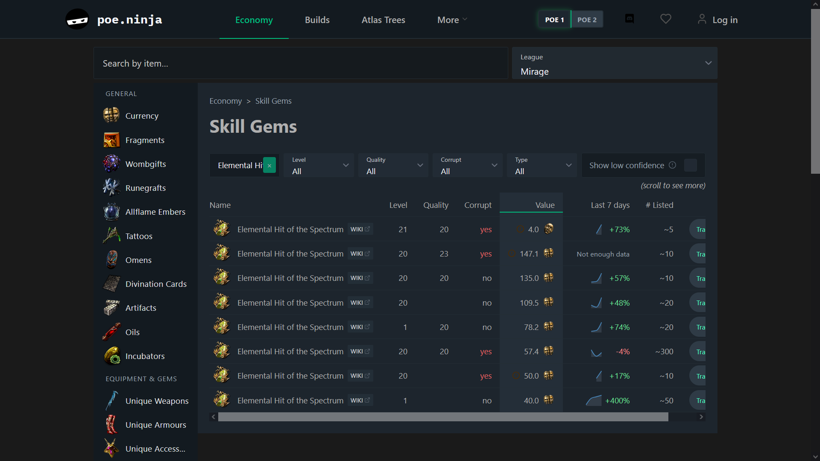Open Currency category icon in sidebar
The height and width of the screenshot is (461, 820).
[x=111, y=116]
